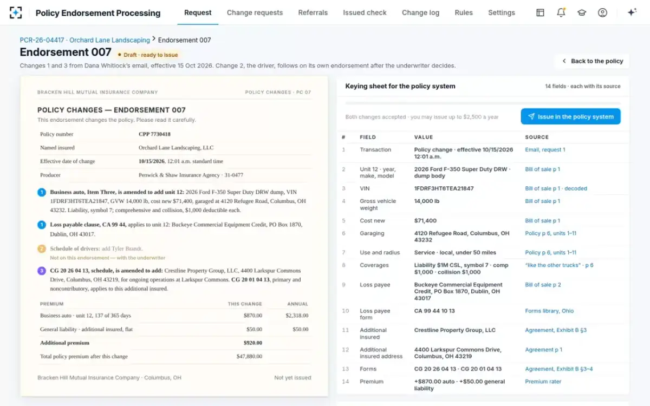Open the Policy p 6 source for Use and radius
This screenshot has height=406, width=650.
click(x=550, y=252)
